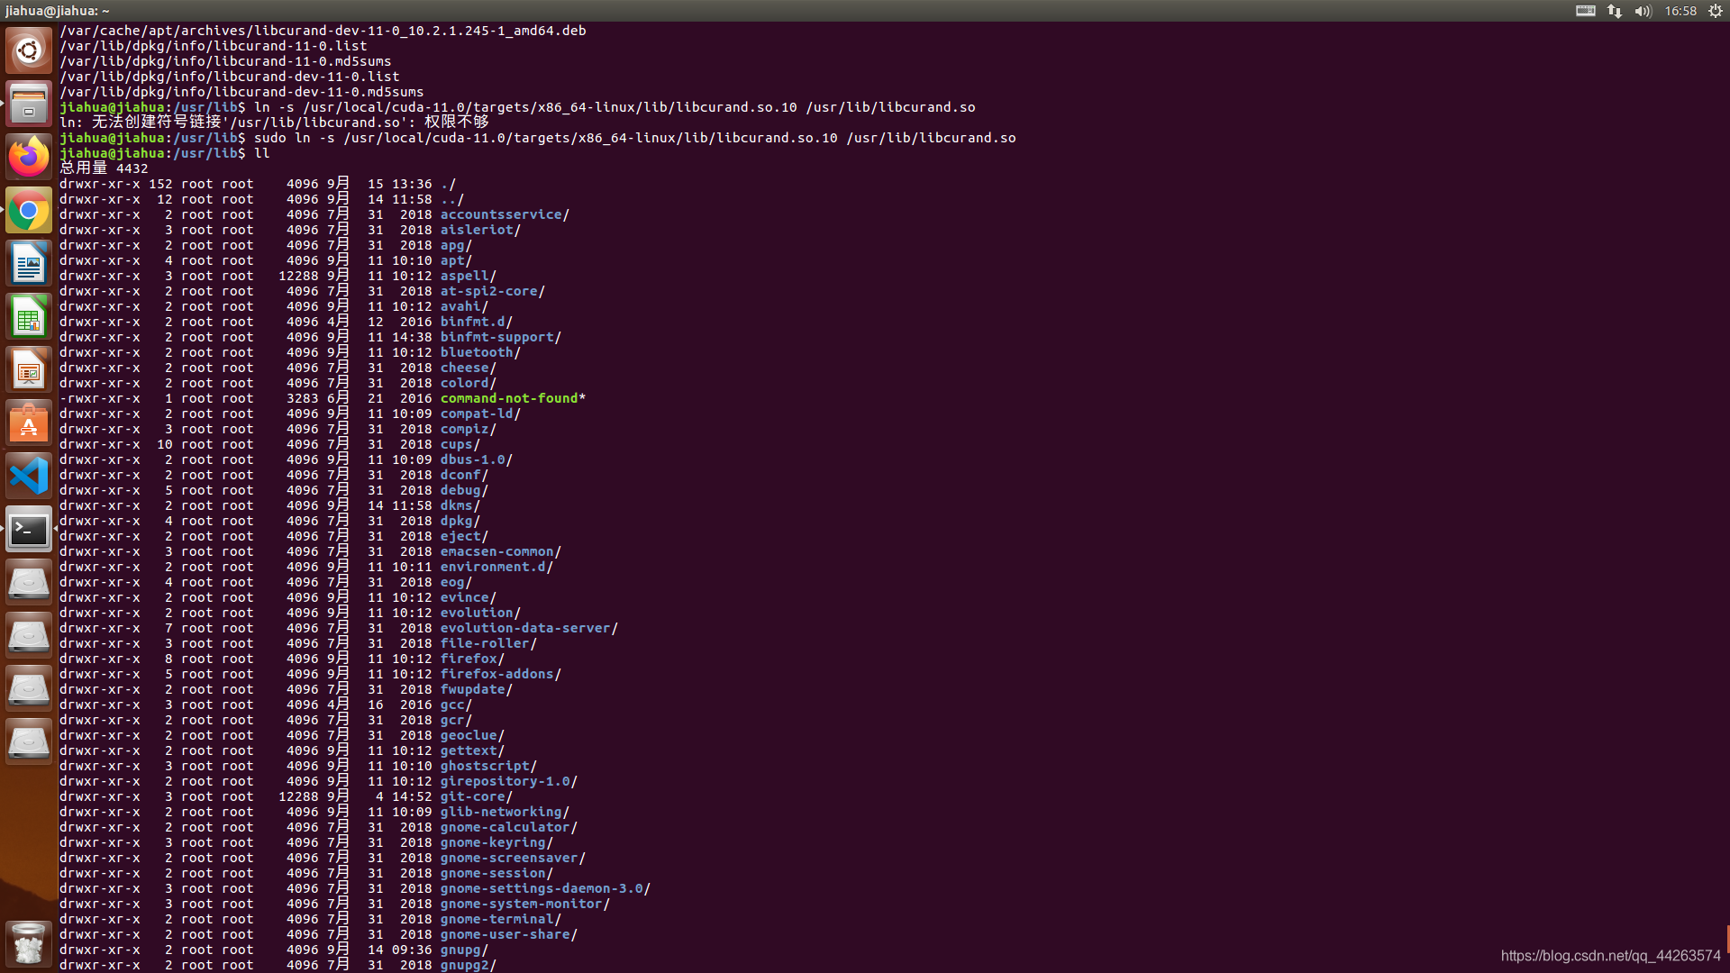The height and width of the screenshot is (973, 1730).
Task: Click the 16:58 clock menu
Action: [1680, 11]
